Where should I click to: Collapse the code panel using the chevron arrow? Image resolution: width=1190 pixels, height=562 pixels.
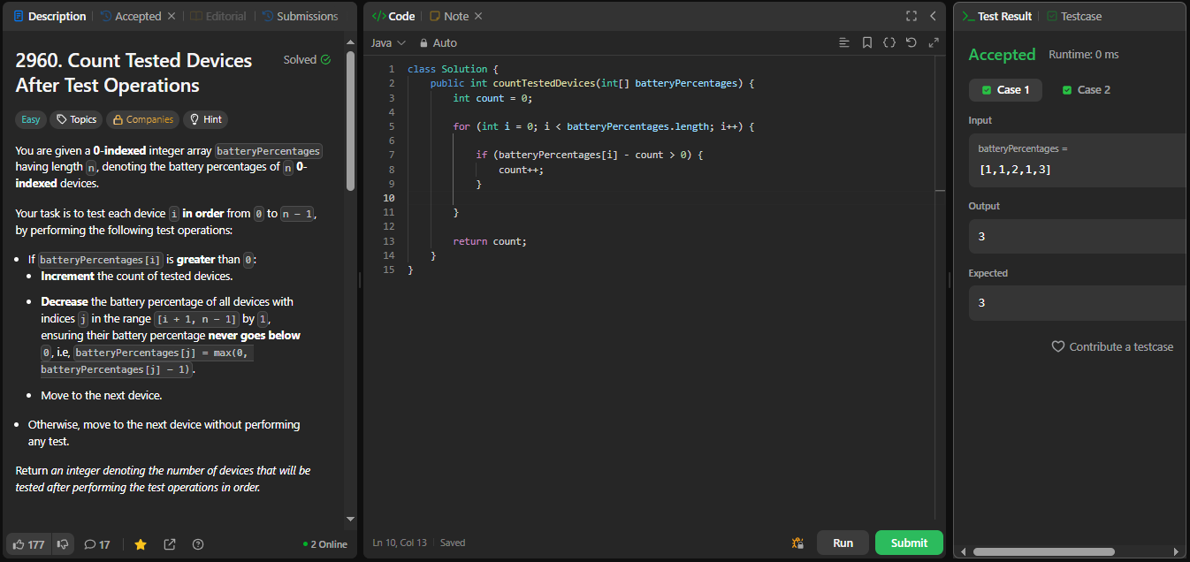click(933, 16)
